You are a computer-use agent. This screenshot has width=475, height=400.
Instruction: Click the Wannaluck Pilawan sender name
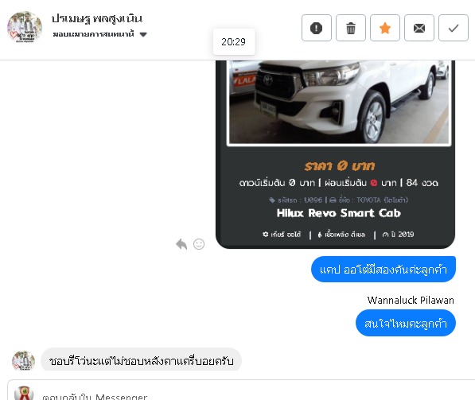[411, 300]
